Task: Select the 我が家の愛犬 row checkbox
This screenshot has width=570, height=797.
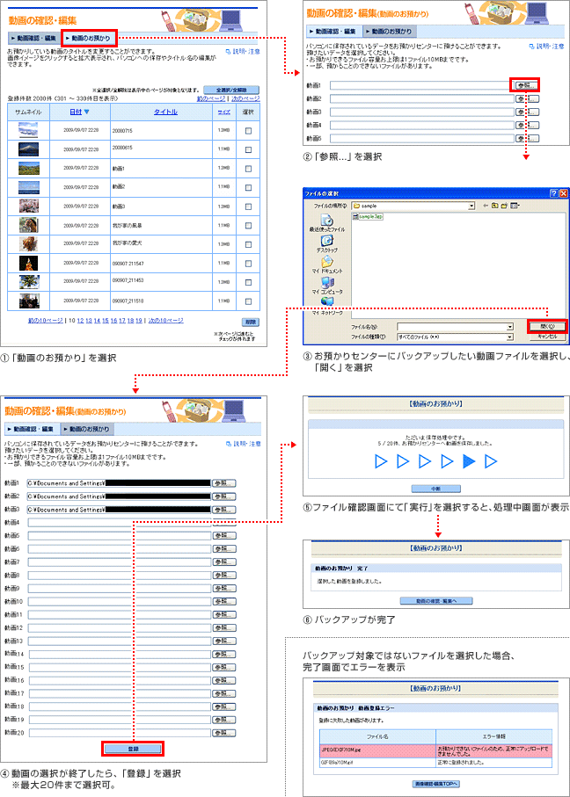Action: [x=248, y=244]
